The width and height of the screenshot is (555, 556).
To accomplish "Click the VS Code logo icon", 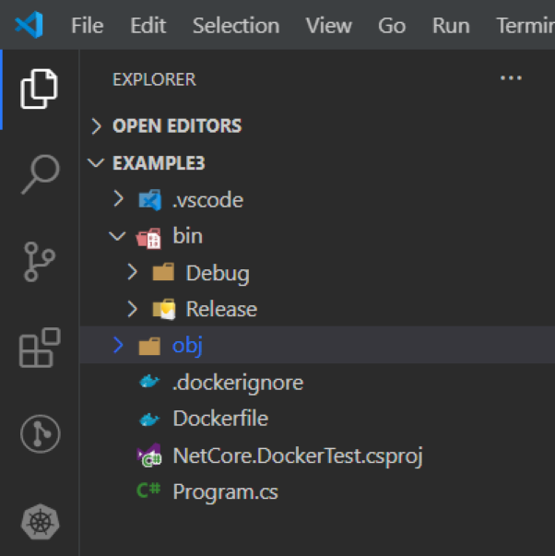I will pyautogui.click(x=30, y=25).
